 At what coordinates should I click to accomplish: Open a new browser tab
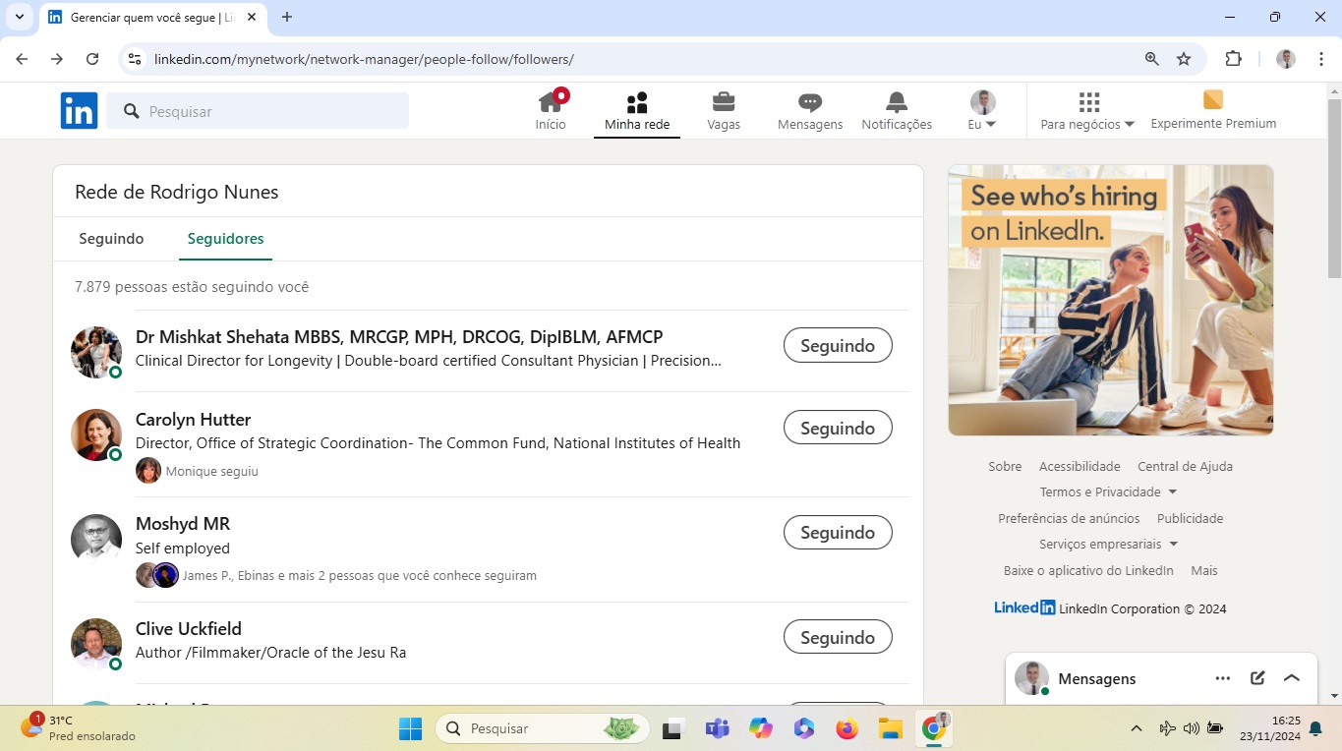click(x=287, y=17)
